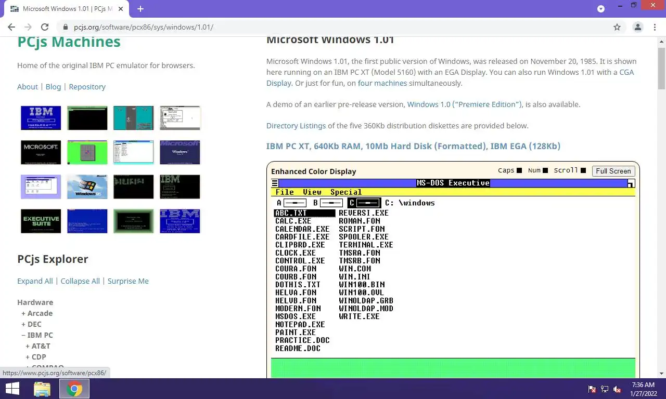The height and width of the screenshot is (399, 666).
Task: Select PAINT.EXE in file list
Action: (x=295, y=332)
